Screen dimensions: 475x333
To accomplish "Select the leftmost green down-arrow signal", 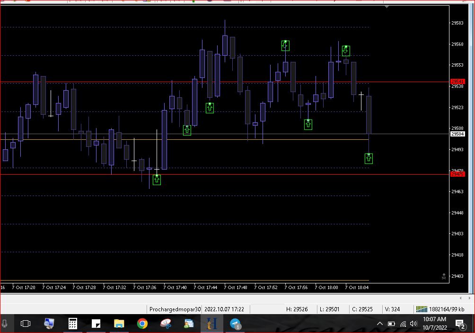I will pos(285,45).
